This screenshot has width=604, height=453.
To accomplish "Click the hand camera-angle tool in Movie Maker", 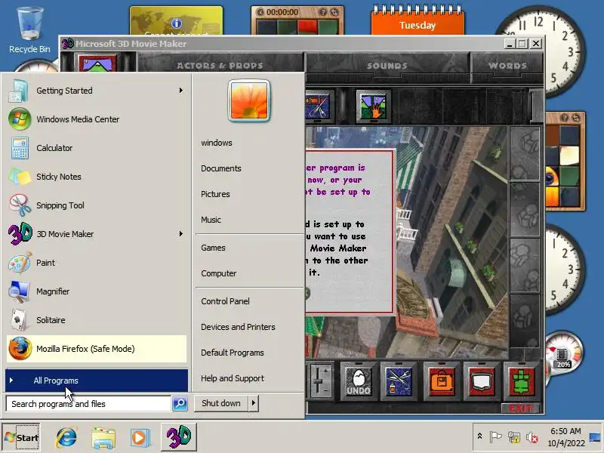I will point(373,106).
